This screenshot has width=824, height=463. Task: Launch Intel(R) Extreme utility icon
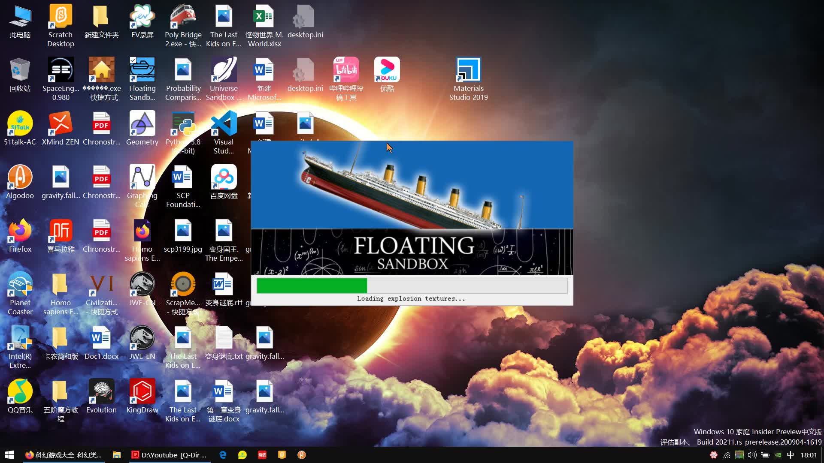[20, 347]
